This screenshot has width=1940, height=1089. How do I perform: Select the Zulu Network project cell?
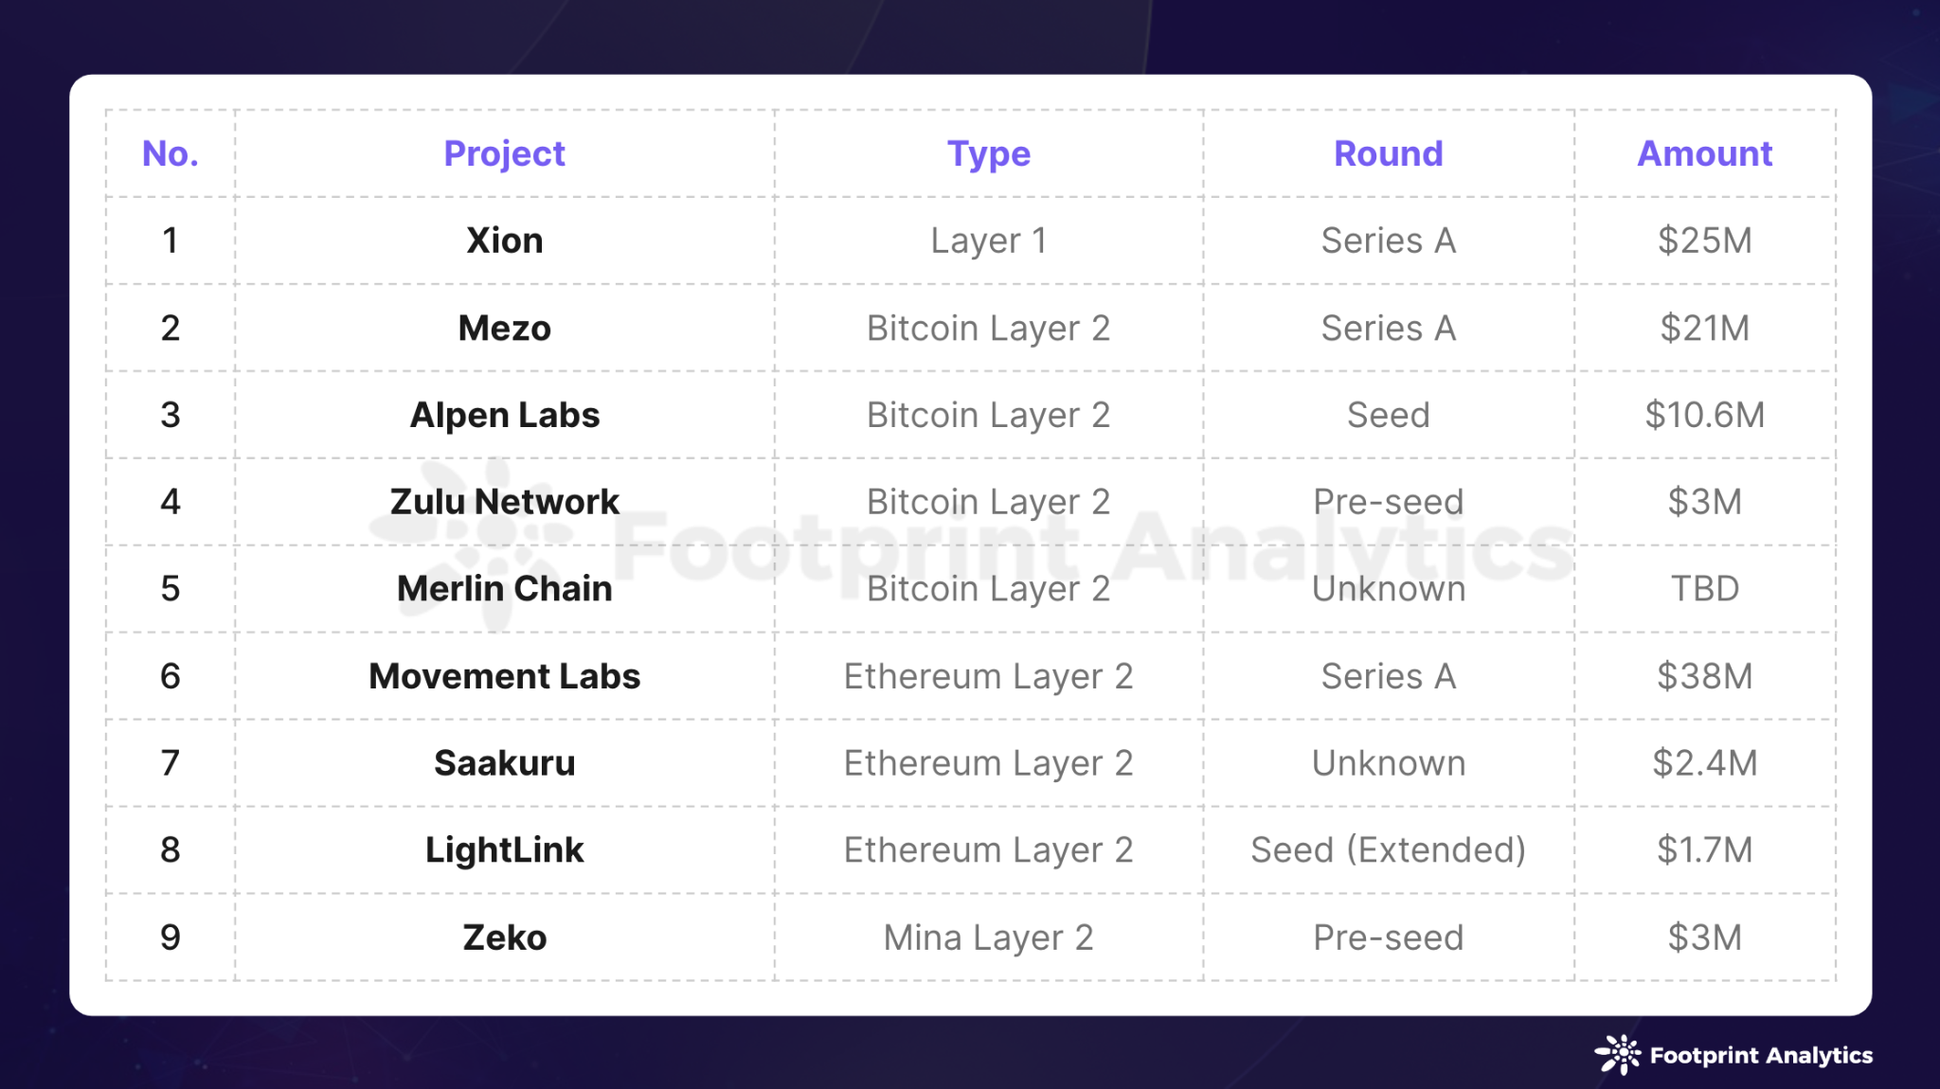coord(504,502)
